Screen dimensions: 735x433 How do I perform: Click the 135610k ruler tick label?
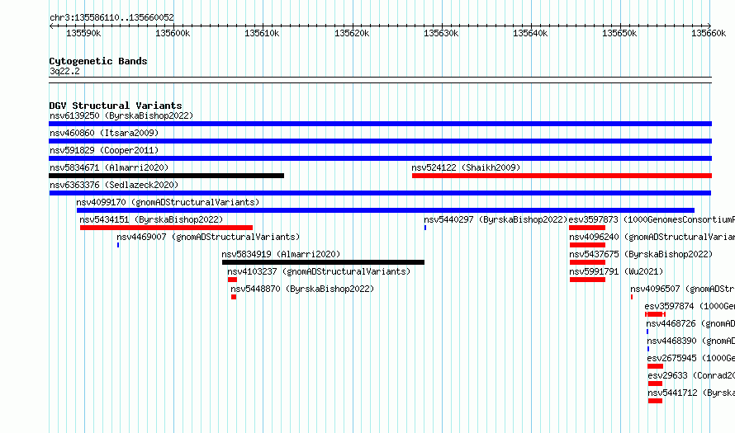(262, 33)
